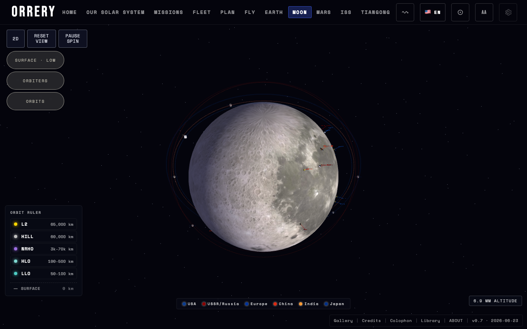527x329 pixels.
Task: Open the waveform sound icon button
Action: (x=405, y=12)
